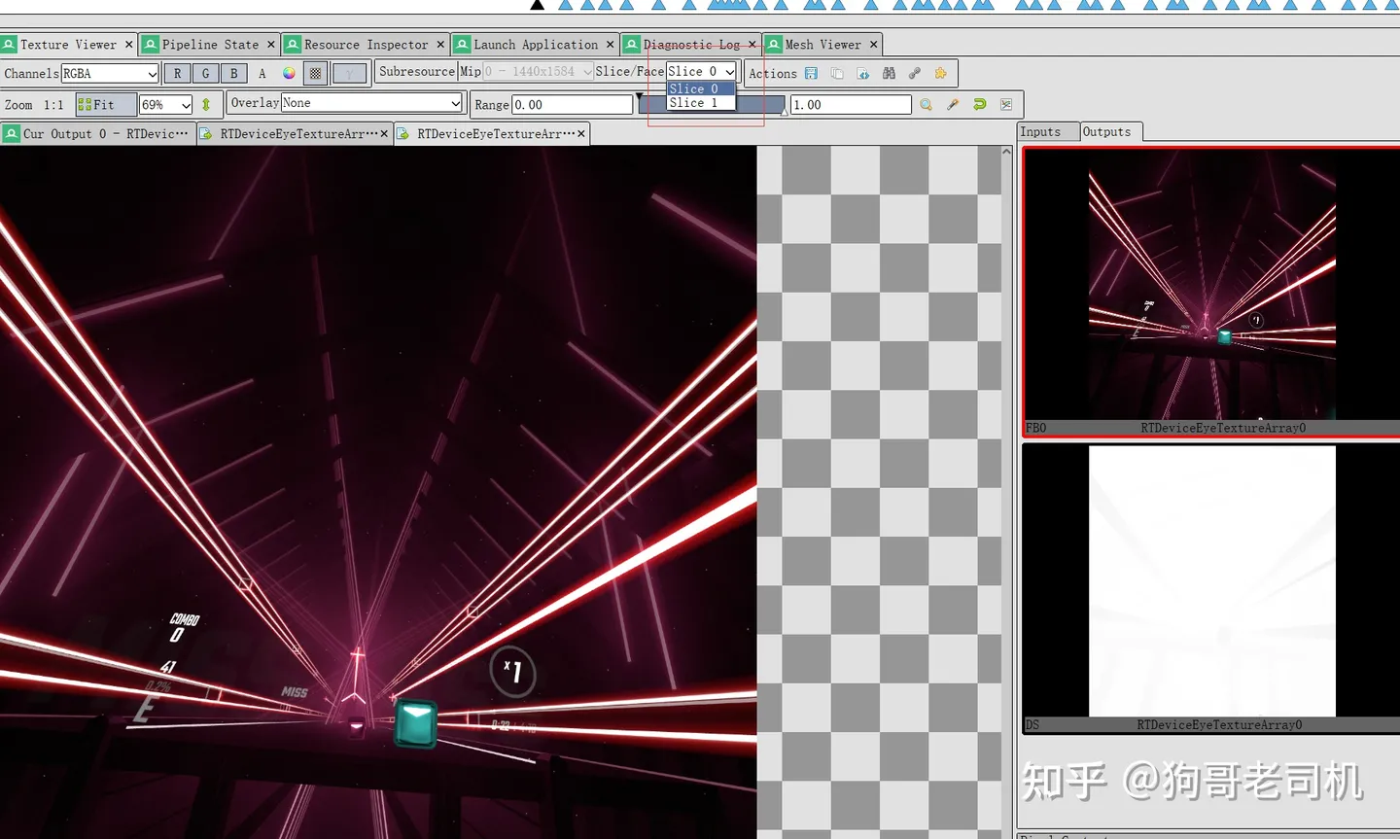Click the white point range slider handle
The image size is (1400, 839).
784,111
